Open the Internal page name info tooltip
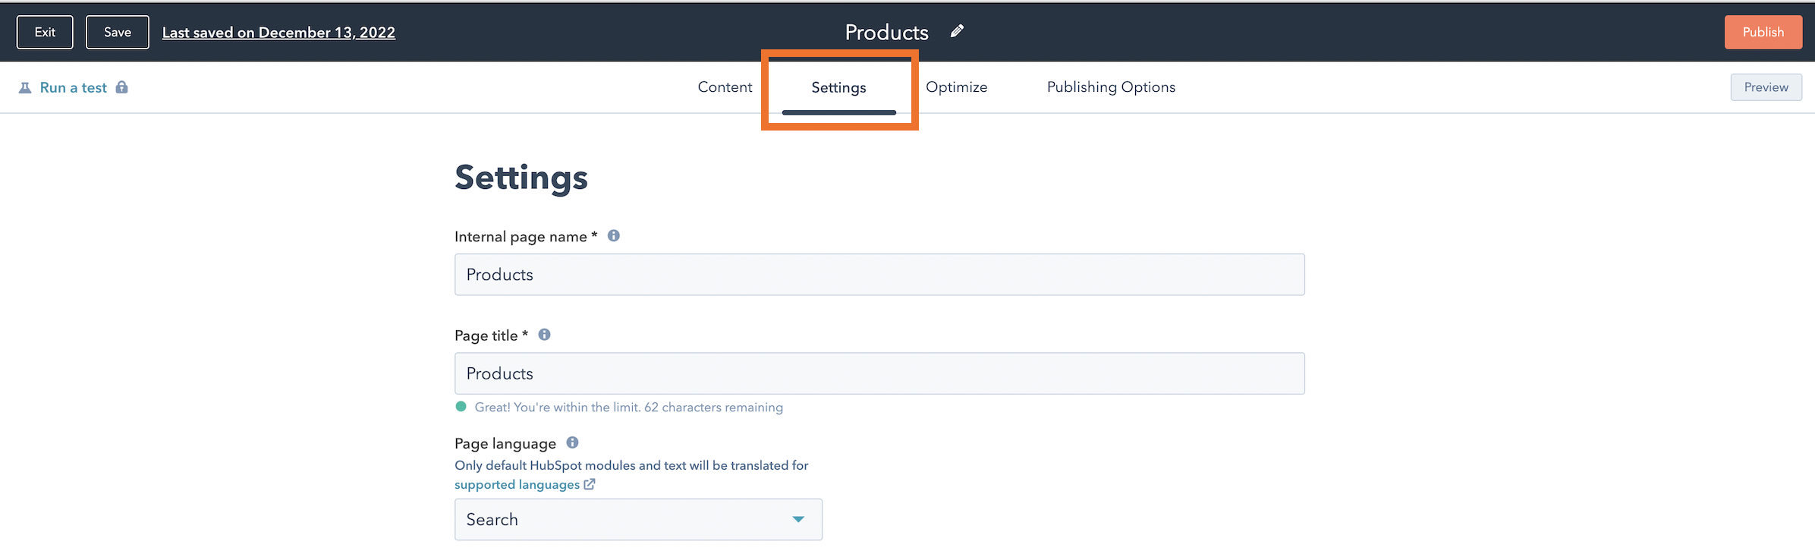Screen dimensions: 1815x554 614,236
